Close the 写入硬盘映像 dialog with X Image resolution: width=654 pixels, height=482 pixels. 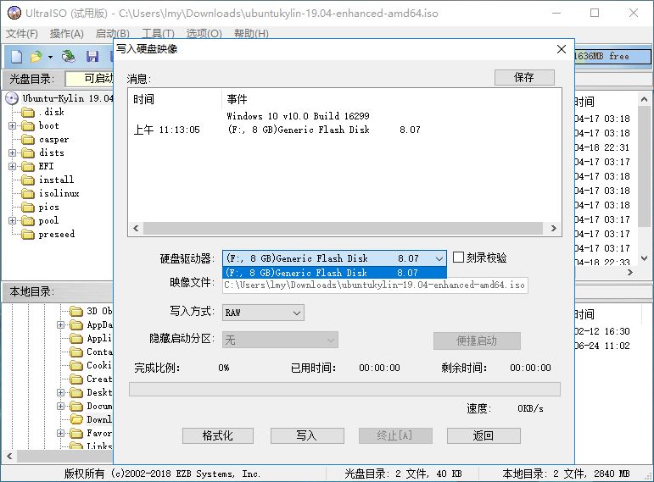[562, 49]
